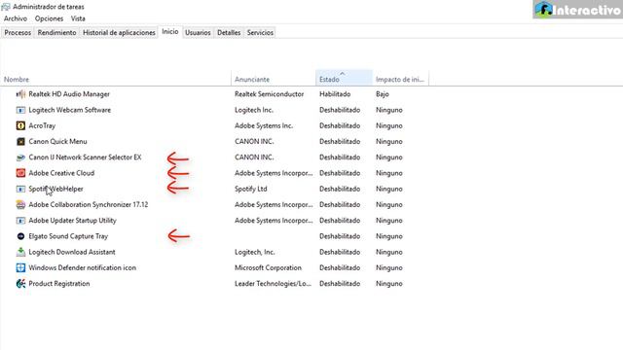Open the Vista menu

point(78,18)
